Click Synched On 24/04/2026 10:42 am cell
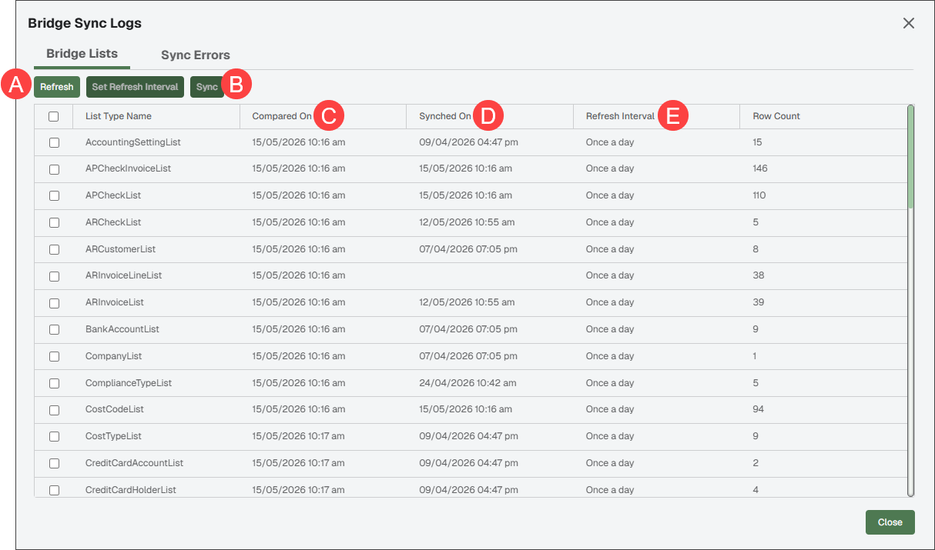 467,383
